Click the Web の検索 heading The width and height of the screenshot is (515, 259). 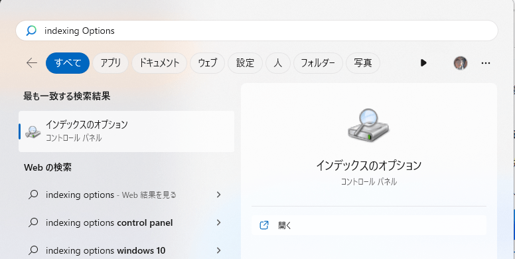point(48,167)
